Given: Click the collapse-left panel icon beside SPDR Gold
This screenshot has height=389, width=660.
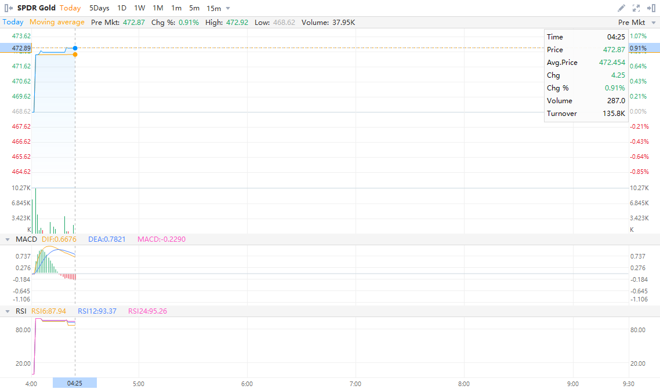Looking at the screenshot, I should (x=9, y=8).
